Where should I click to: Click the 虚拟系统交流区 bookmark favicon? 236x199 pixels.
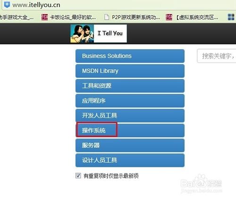pyautogui.click(x=169, y=17)
